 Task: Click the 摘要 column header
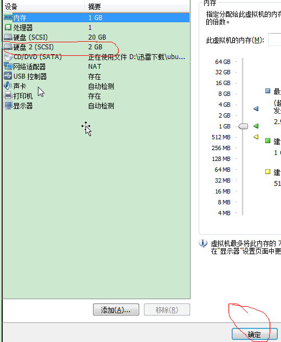(137, 7)
